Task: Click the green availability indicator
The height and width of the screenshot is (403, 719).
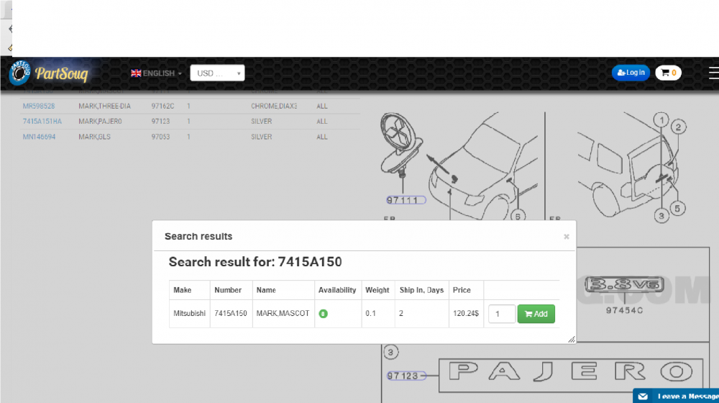Action: pos(324,314)
